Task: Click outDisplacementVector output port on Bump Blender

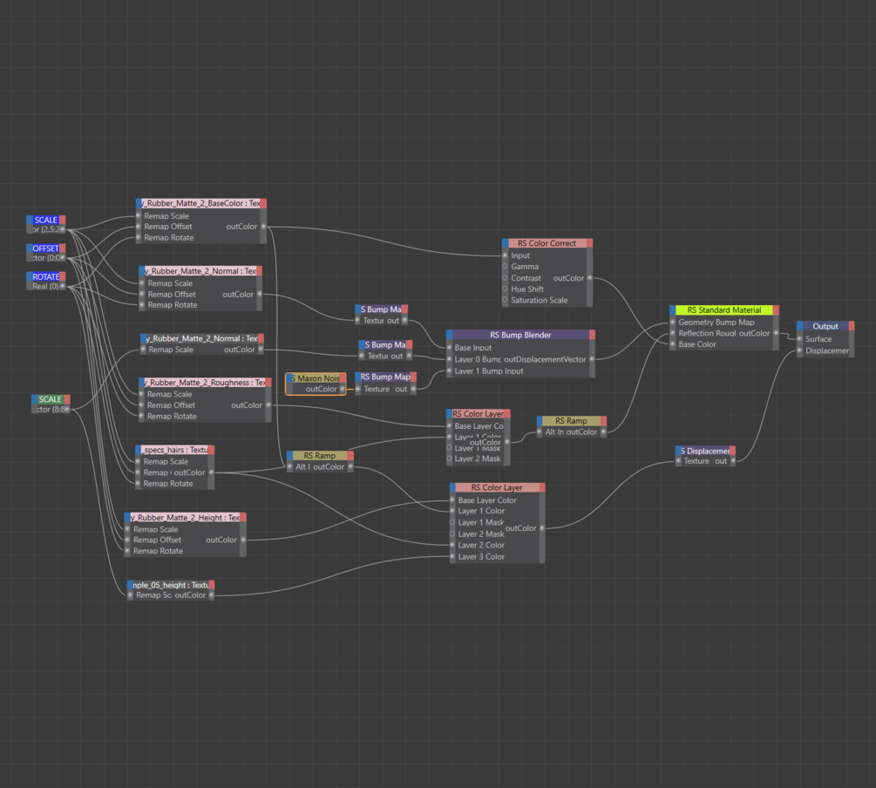Action: (x=592, y=359)
